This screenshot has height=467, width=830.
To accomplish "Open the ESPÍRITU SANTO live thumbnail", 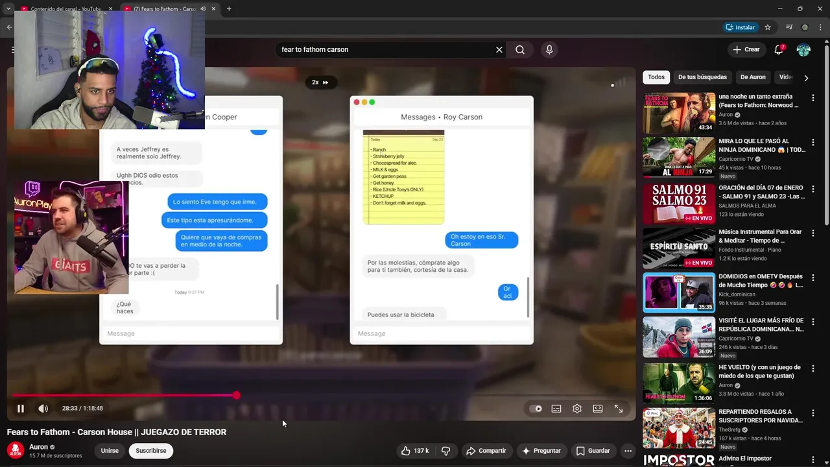I will tap(679, 248).
